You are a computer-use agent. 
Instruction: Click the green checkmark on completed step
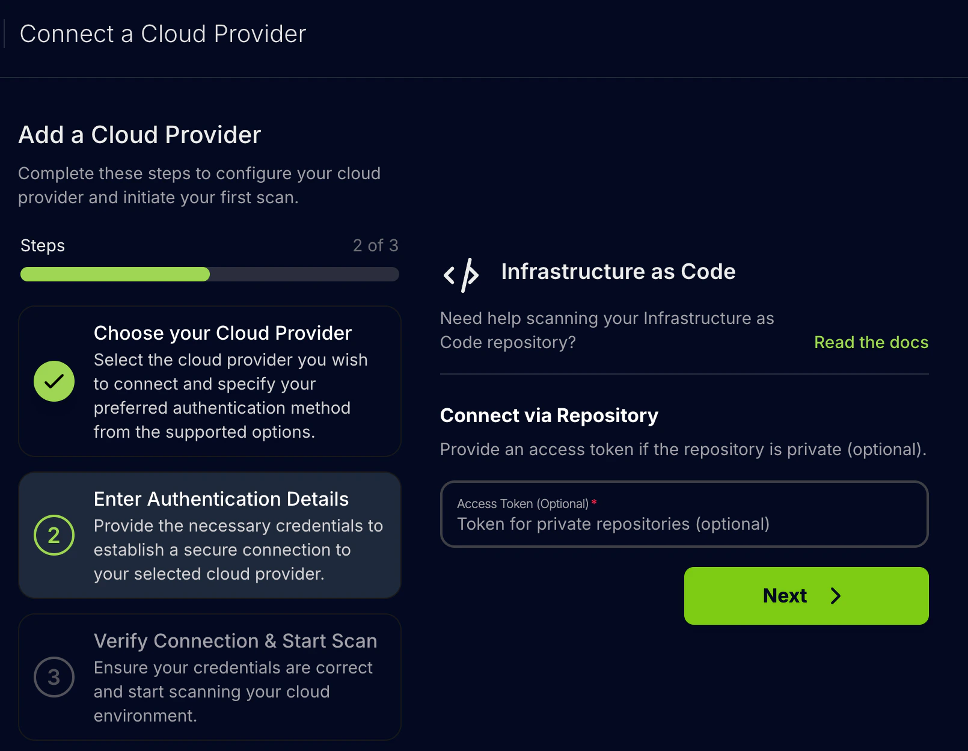[54, 381]
